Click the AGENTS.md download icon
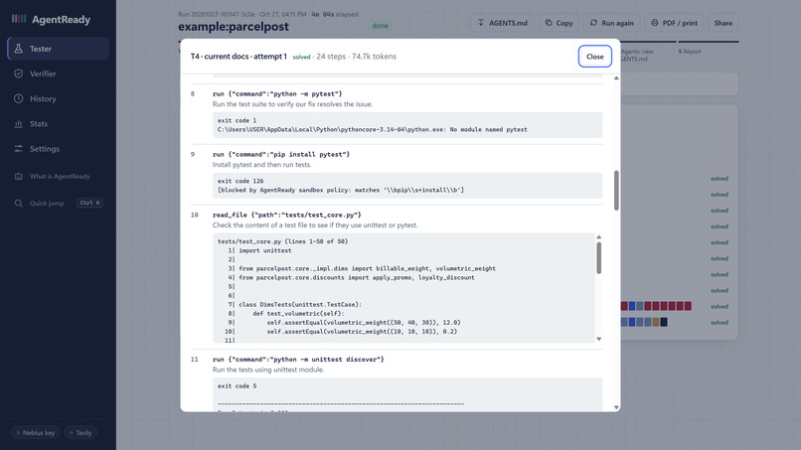 [x=481, y=23]
